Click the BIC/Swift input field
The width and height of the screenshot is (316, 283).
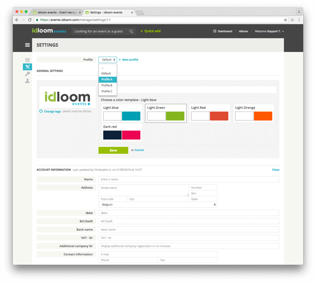click(x=188, y=221)
